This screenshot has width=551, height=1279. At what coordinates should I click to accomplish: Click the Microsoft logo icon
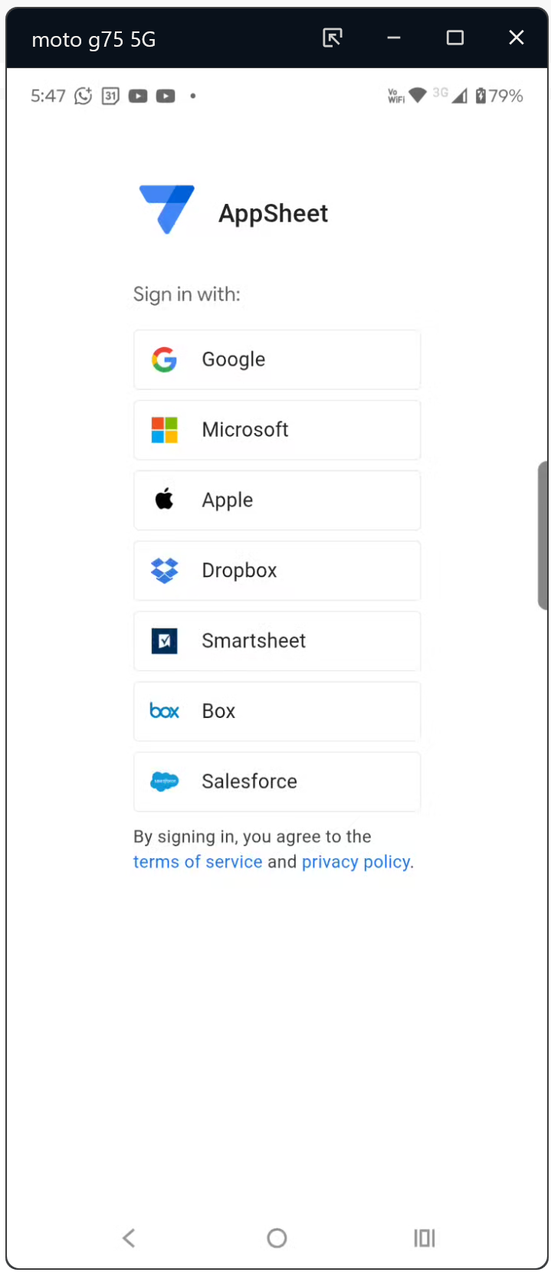(164, 430)
